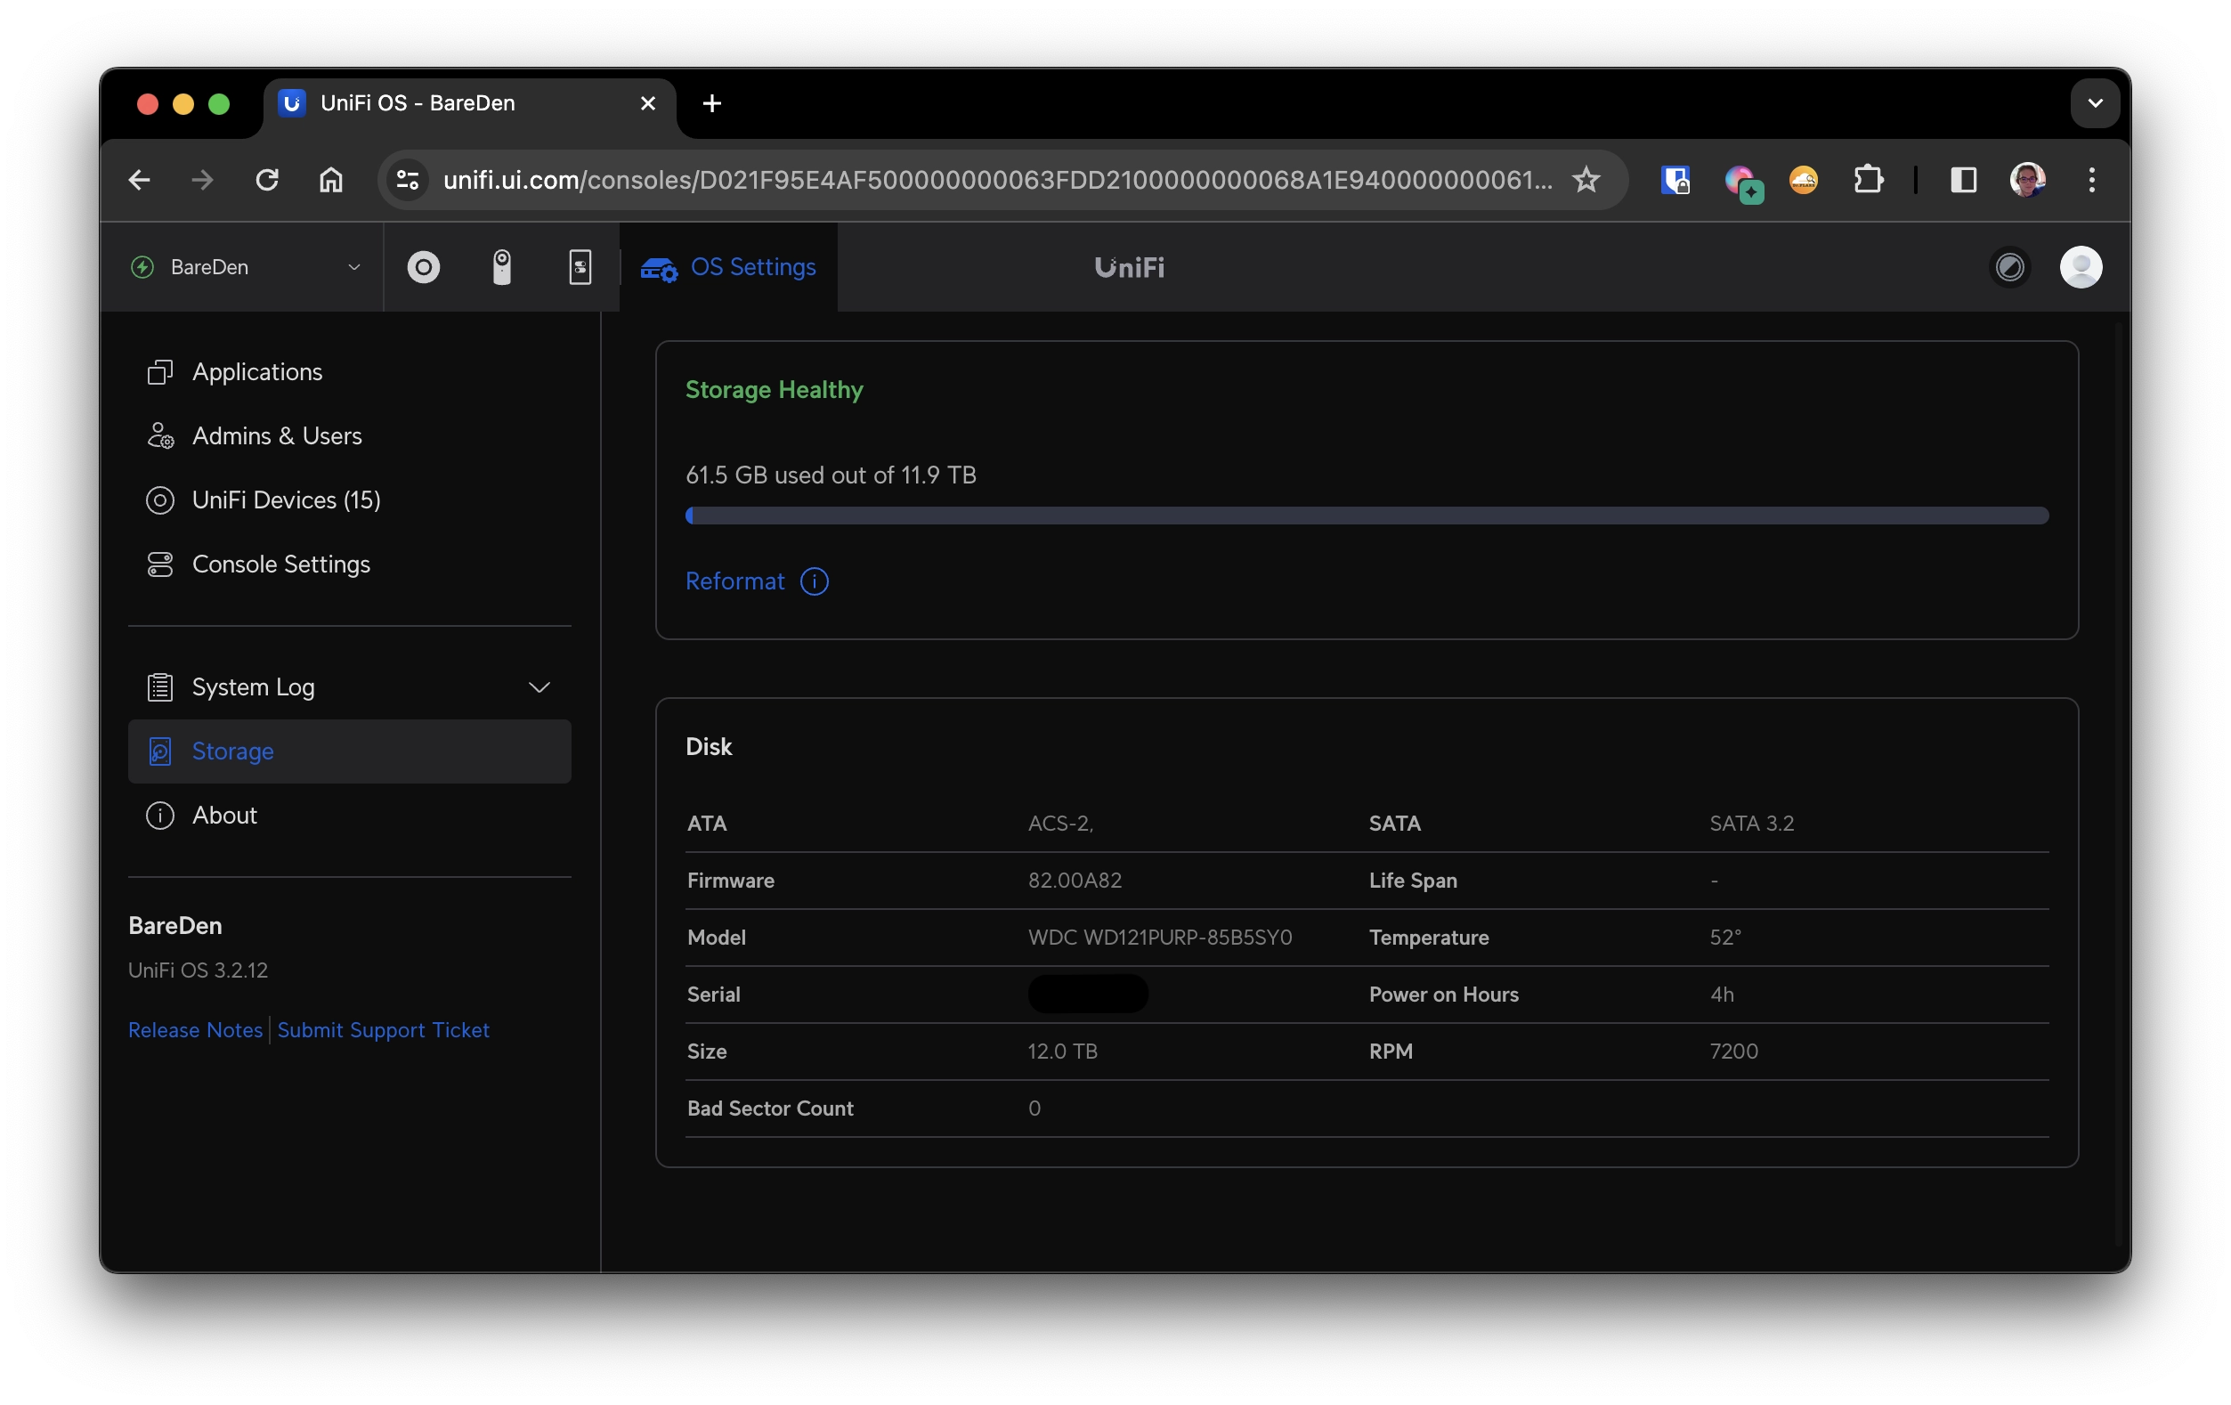
Task: Open the orange cloud extension icon
Action: click(x=1803, y=180)
